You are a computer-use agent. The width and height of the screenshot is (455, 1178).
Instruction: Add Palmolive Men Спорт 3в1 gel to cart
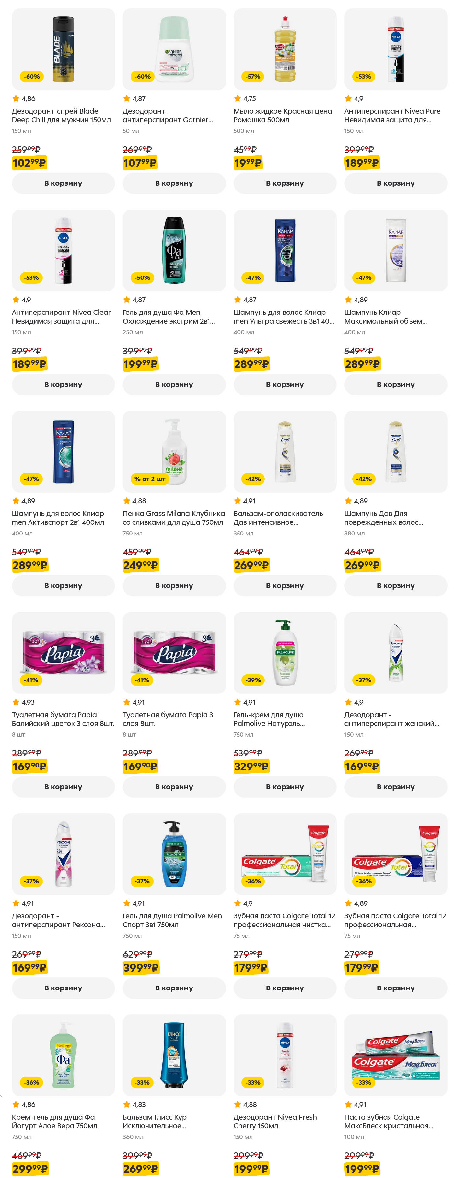click(x=174, y=988)
